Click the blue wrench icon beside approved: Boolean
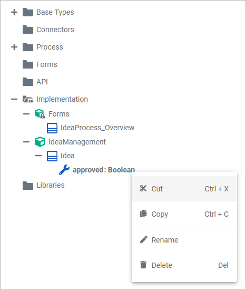Screen dimensions: 246x290 (x=64, y=170)
